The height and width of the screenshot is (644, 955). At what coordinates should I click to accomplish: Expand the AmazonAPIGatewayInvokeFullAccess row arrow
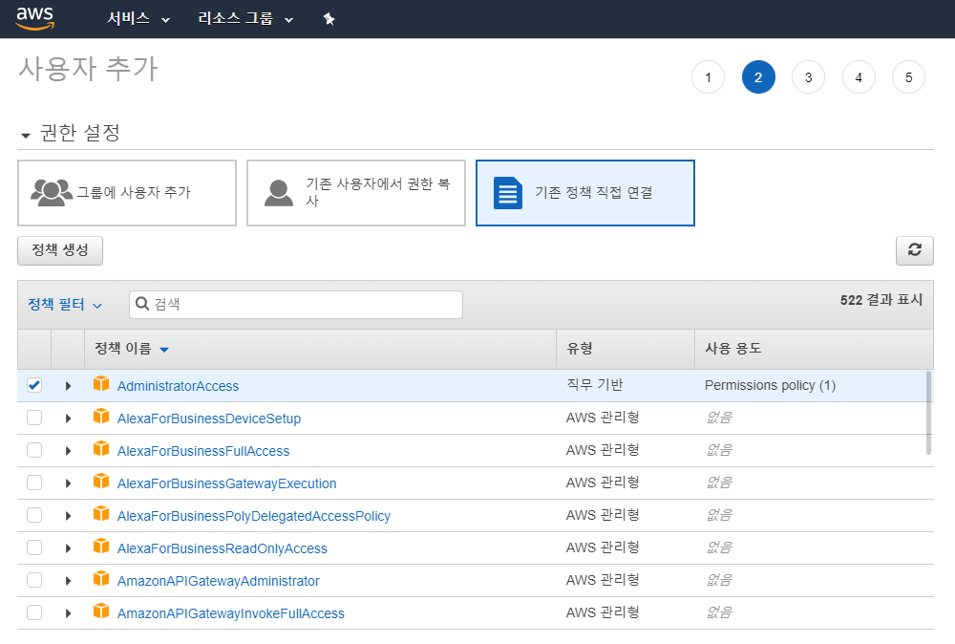tap(68, 612)
